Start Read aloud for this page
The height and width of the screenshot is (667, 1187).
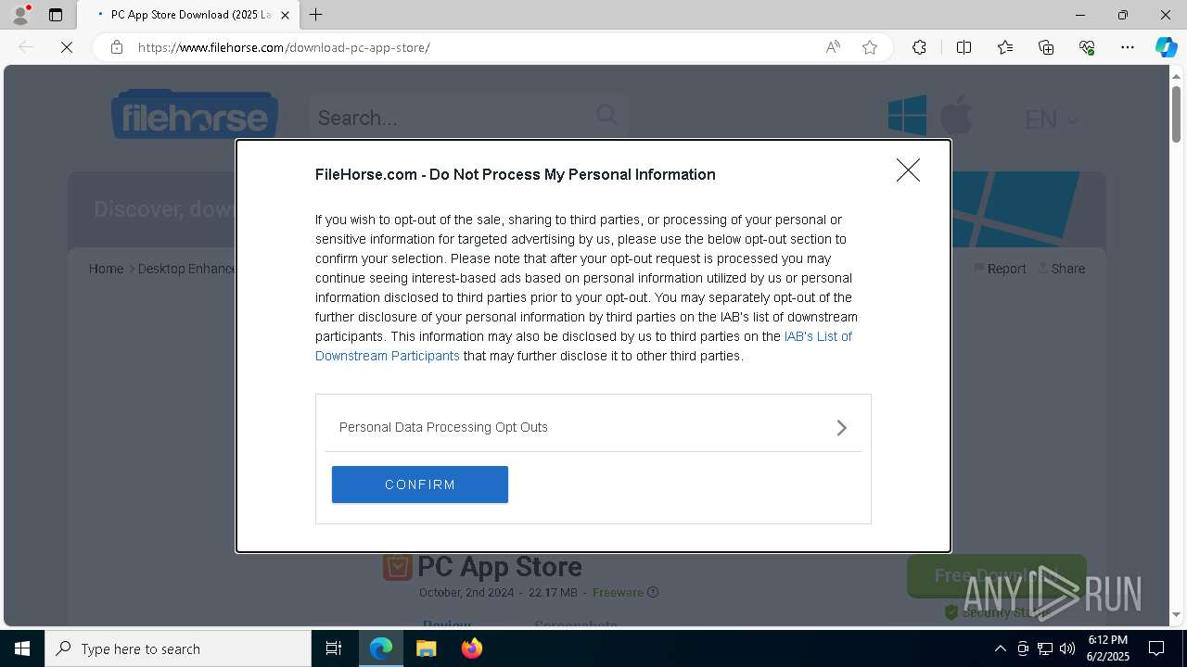click(833, 47)
